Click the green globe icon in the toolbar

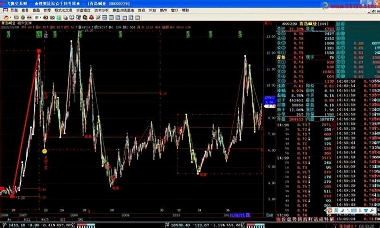click(x=23, y=18)
